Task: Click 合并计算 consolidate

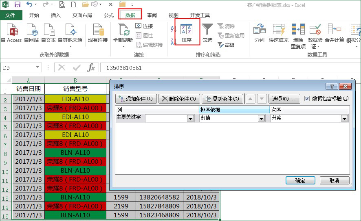Action: coord(335,33)
